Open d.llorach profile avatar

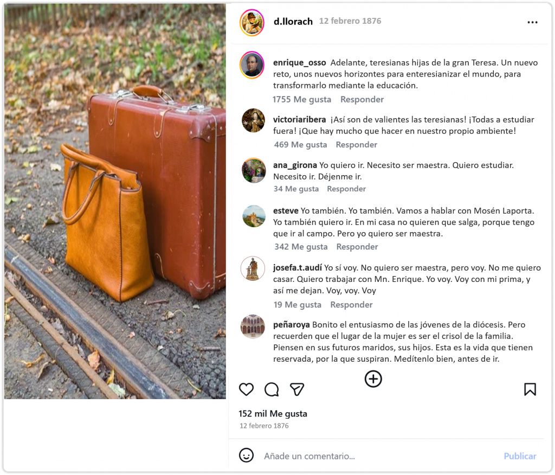[x=252, y=23]
